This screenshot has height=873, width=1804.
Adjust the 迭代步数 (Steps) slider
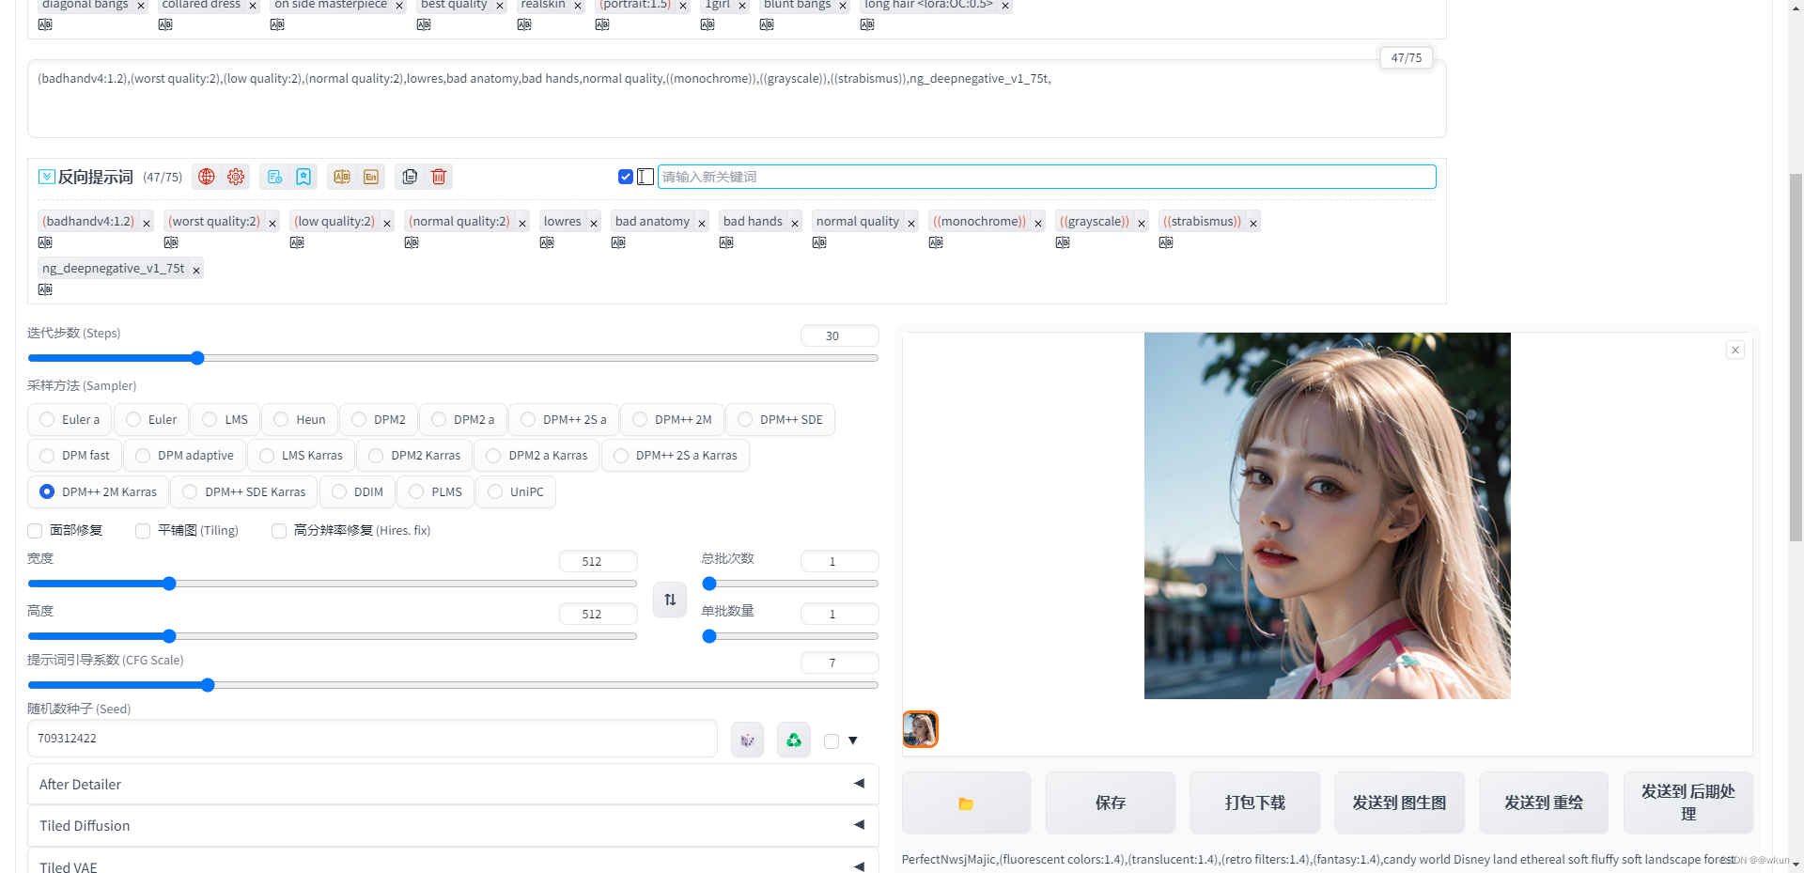pos(453,358)
